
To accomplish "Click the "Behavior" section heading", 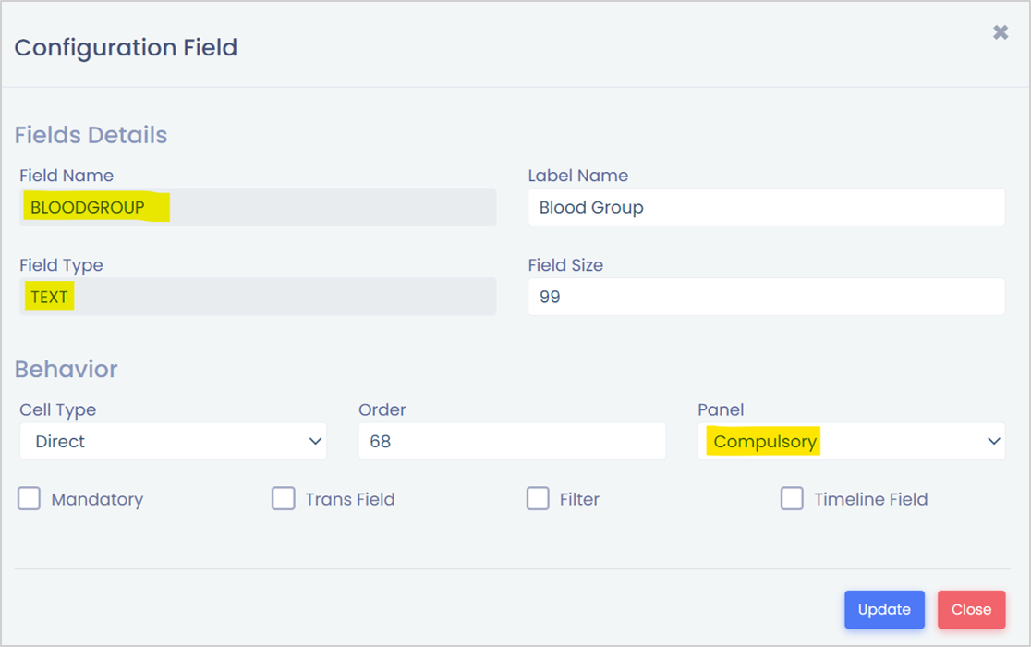I will (66, 369).
